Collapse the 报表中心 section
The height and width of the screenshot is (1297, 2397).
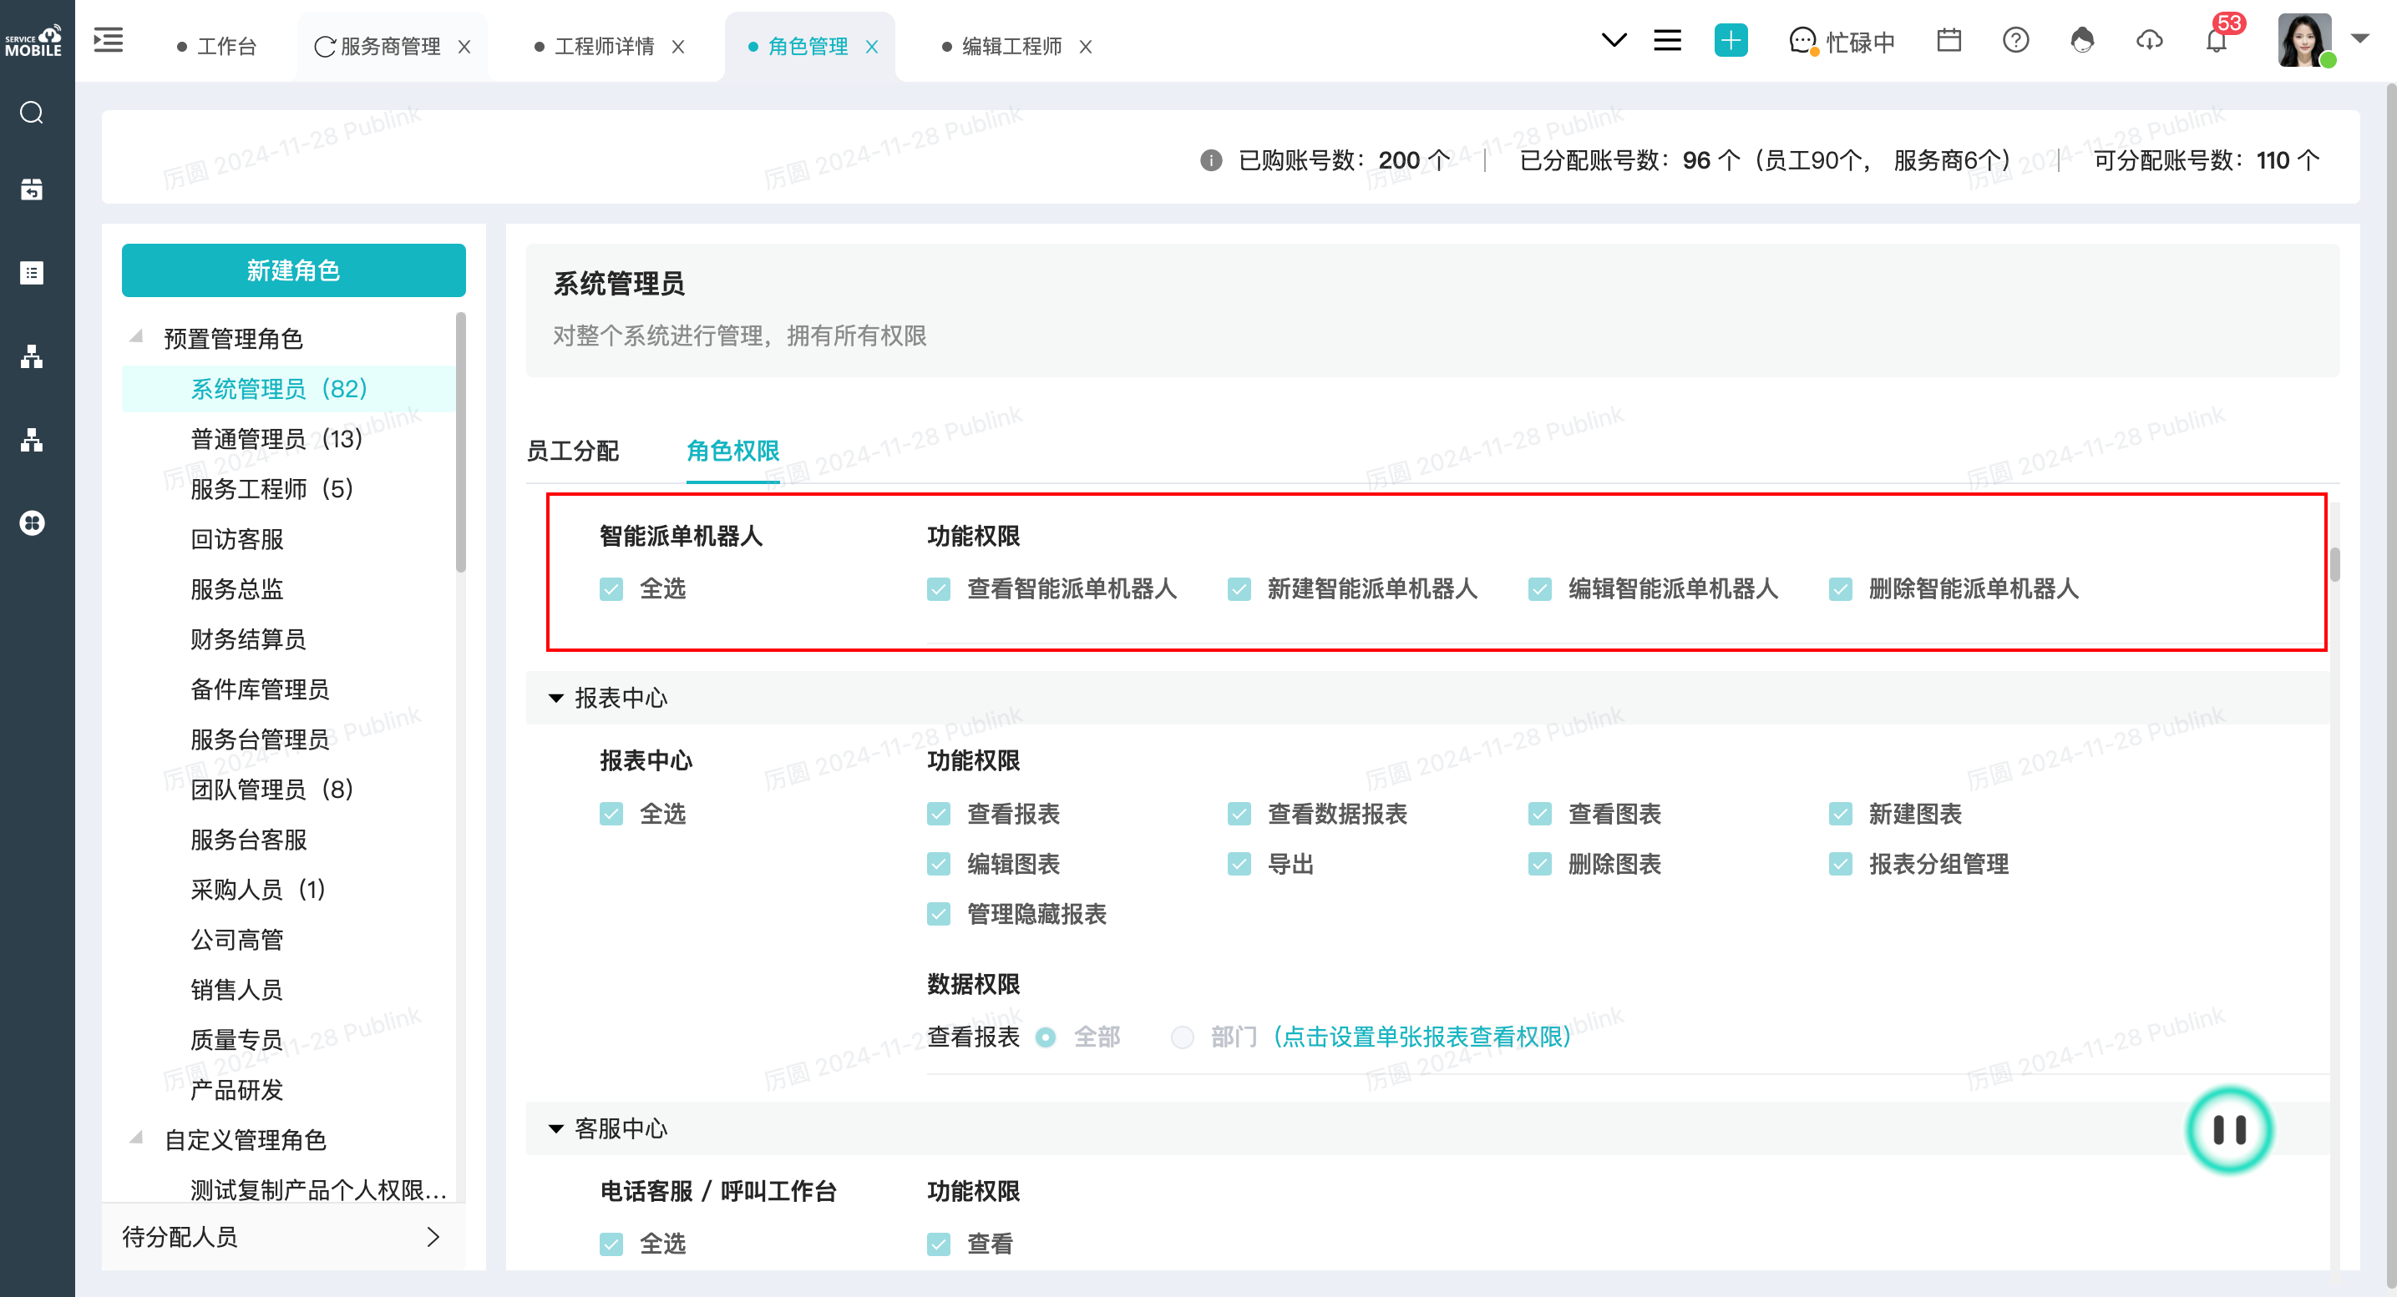click(555, 699)
